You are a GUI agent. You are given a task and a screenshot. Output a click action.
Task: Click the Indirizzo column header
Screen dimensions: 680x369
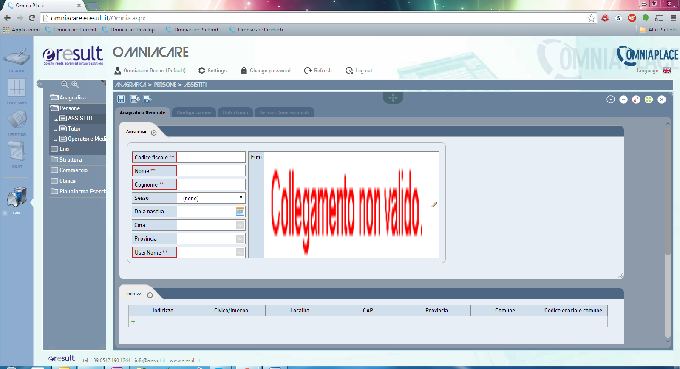click(x=163, y=311)
